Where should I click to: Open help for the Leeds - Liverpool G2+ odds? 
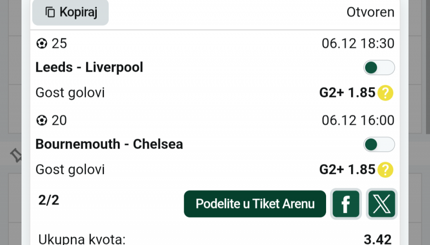385,93
